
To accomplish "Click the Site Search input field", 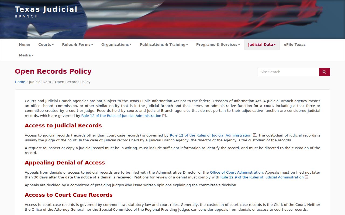I will tap(288, 72).
